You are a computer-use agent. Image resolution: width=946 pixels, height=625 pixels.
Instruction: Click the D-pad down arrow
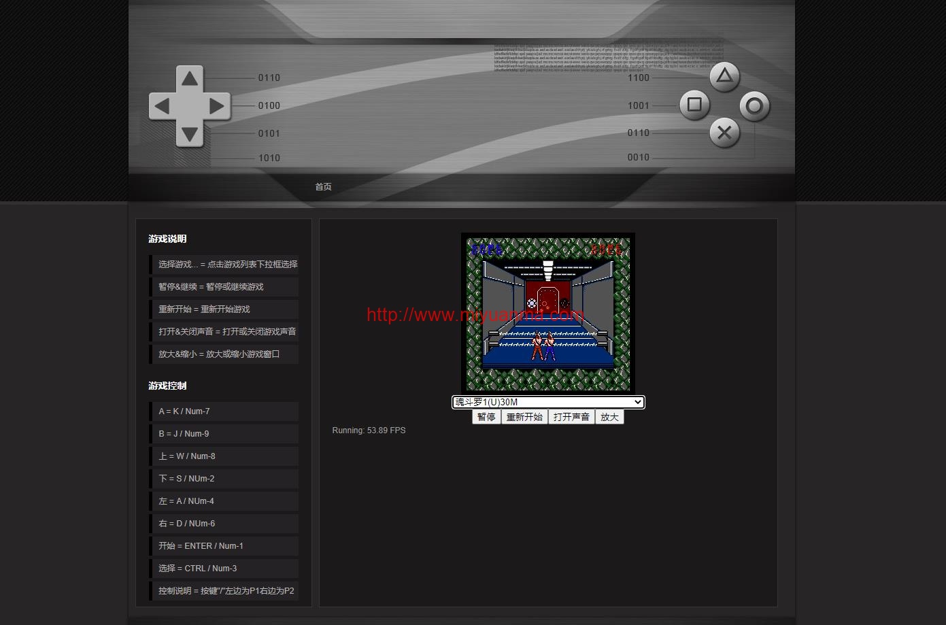pos(190,133)
